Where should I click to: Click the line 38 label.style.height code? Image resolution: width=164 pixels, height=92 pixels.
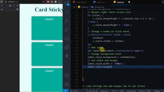click(x=99, y=67)
